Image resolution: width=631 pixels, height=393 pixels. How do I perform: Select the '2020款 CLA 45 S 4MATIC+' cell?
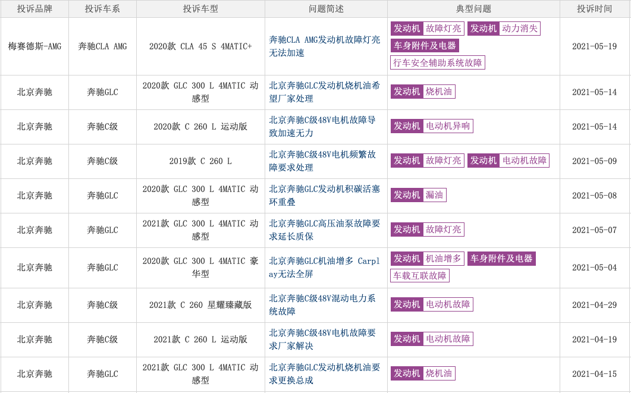(x=200, y=46)
